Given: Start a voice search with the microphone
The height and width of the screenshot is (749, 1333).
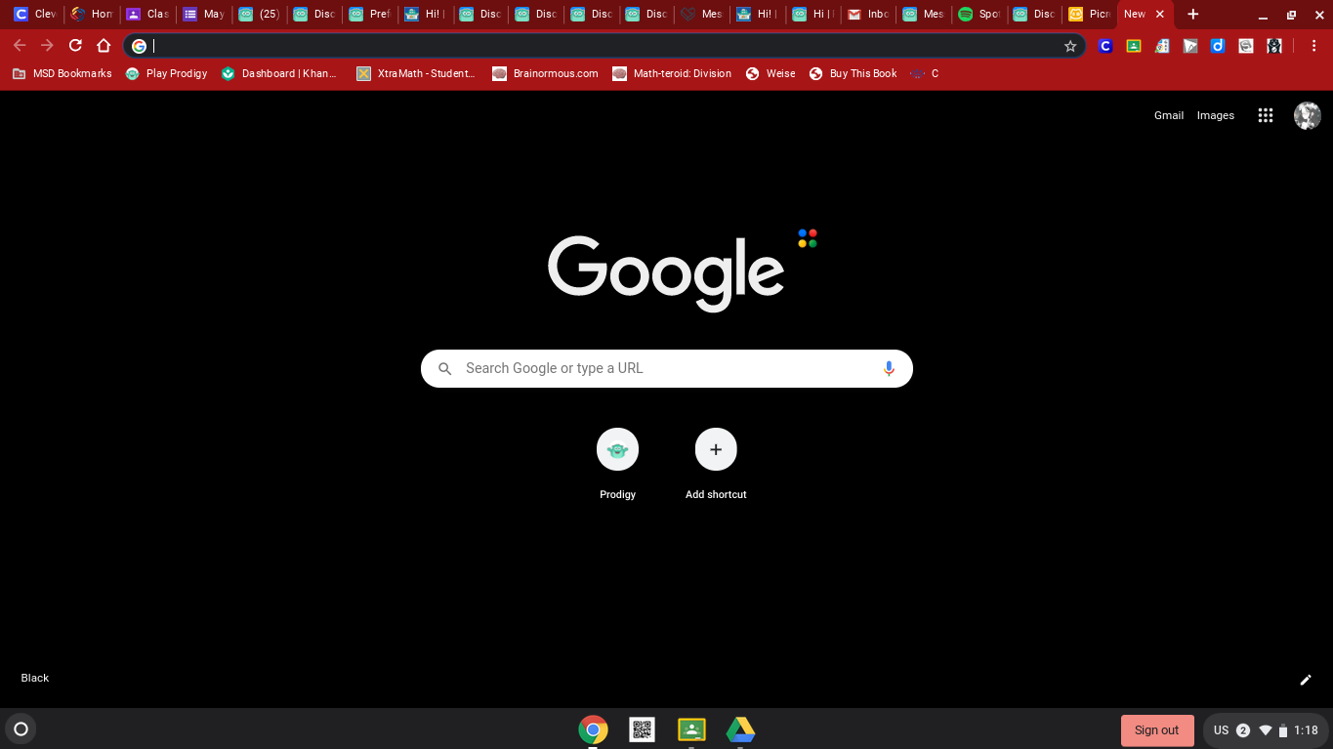Looking at the screenshot, I should point(889,368).
